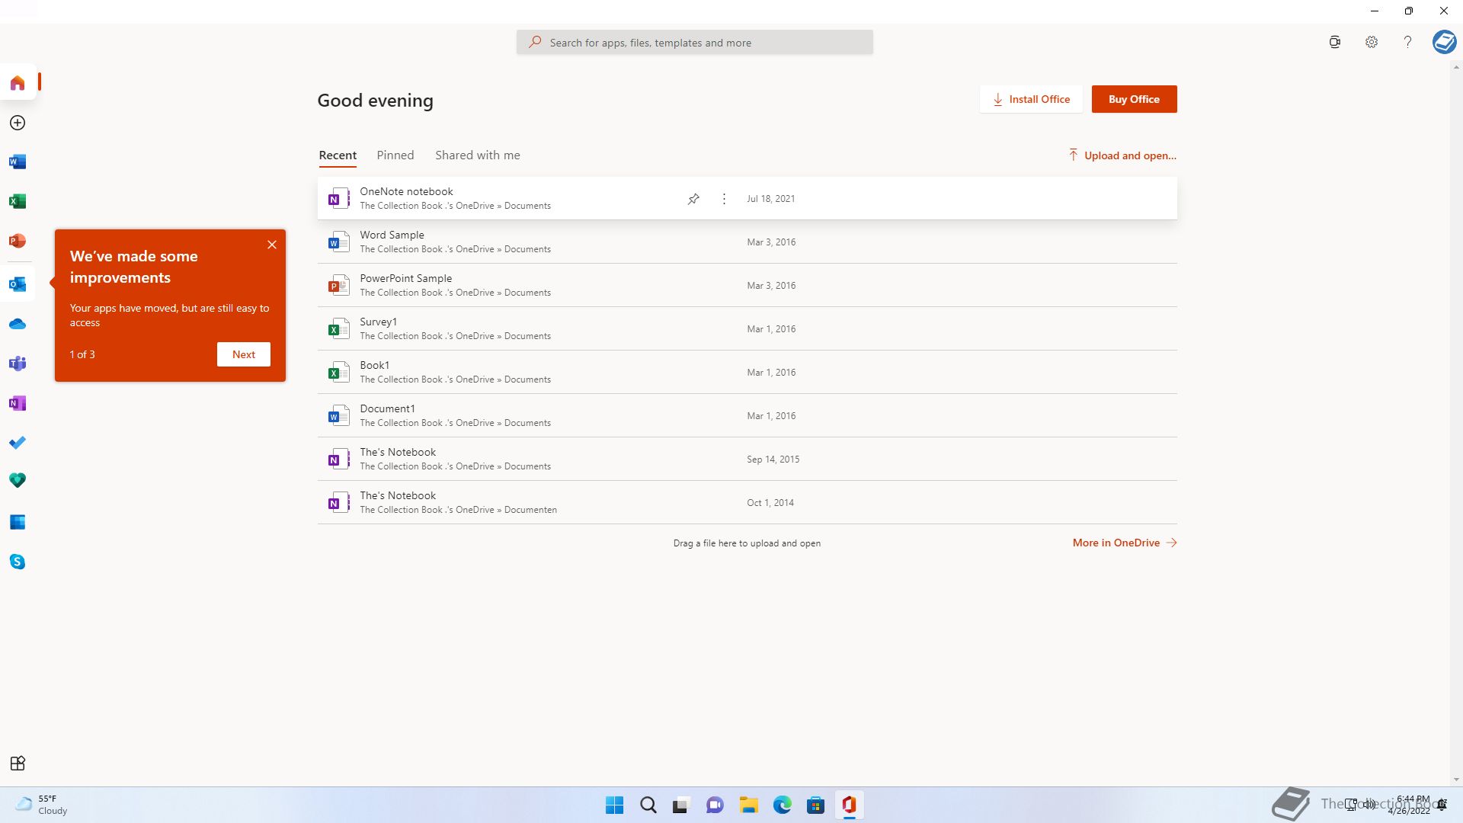Click the search box for apps and files
The image size is (1463, 823).
[695, 43]
